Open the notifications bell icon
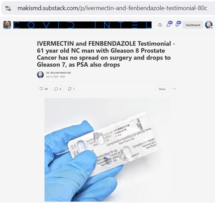Viewport: 215px width, 204px height. (177, 25)
